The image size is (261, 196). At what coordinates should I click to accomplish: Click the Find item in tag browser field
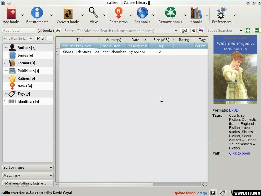pyautogui.click(x=18, y=39)
